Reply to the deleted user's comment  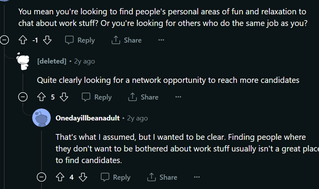[97, 97]
